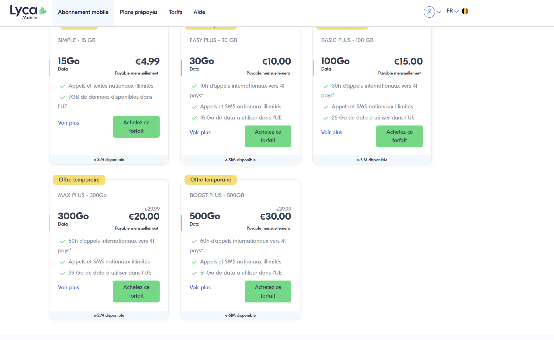Buy the SIMPLE 15 GB plan

click(x=136, y=127)
